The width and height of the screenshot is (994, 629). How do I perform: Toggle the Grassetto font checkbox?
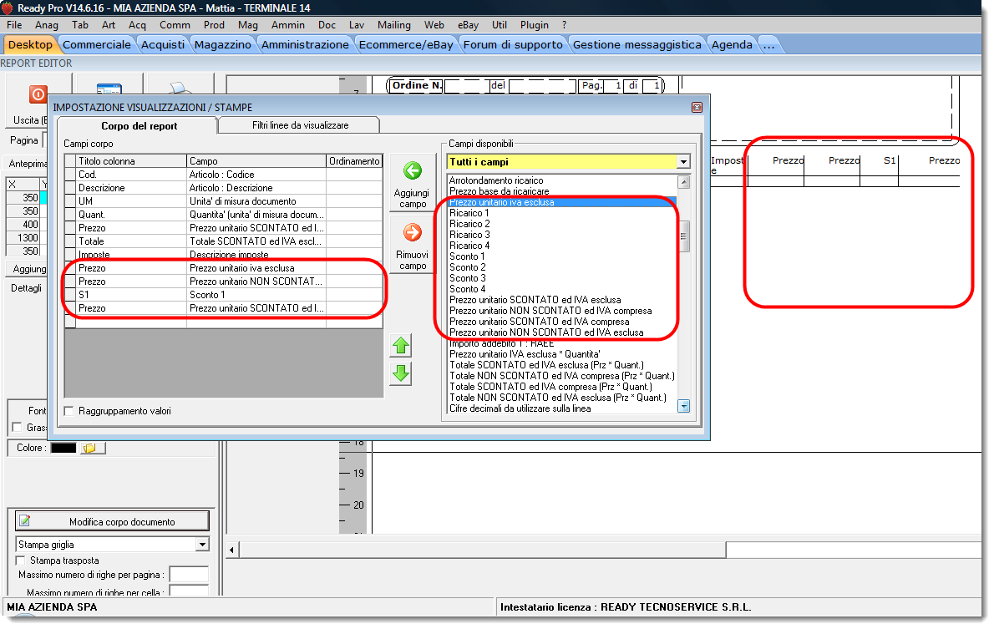(17, 428)
